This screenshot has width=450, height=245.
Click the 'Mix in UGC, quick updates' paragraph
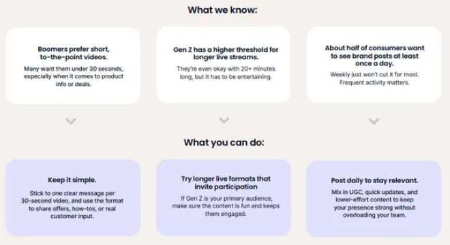(374, 203)
